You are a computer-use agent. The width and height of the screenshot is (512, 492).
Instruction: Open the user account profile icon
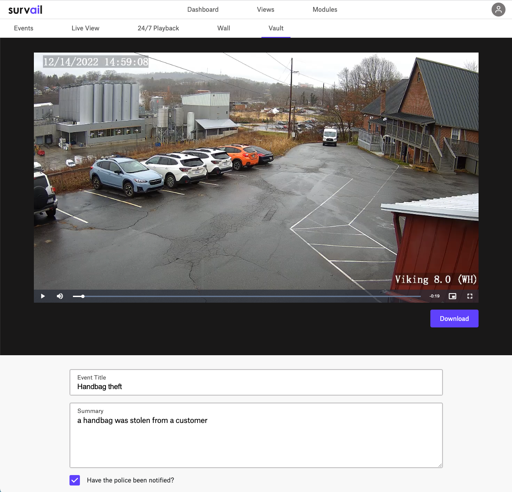tap(498, 10)
